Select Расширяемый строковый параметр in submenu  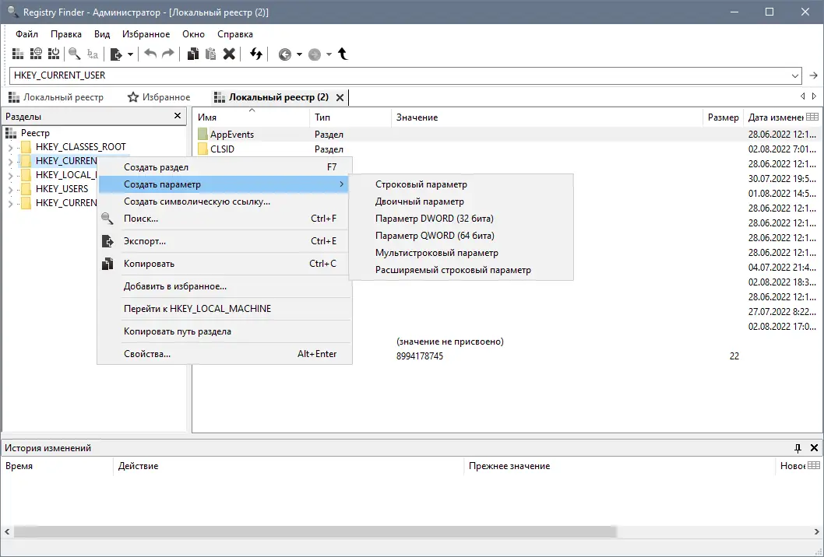click(461, 270)
